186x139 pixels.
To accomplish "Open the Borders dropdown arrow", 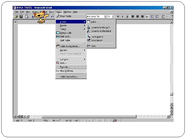I will [167, 17].
